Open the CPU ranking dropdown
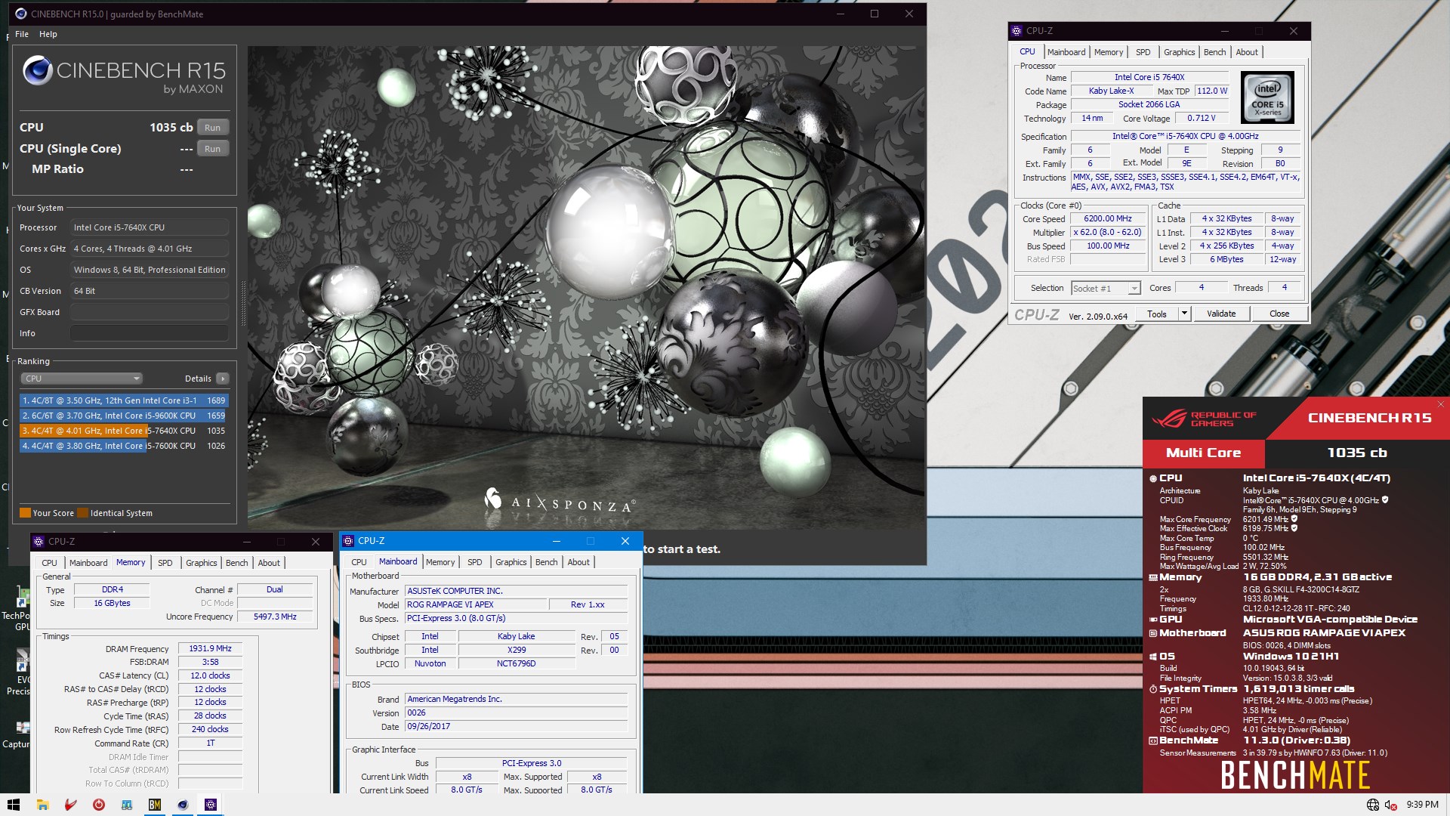 tap(81, 379)
